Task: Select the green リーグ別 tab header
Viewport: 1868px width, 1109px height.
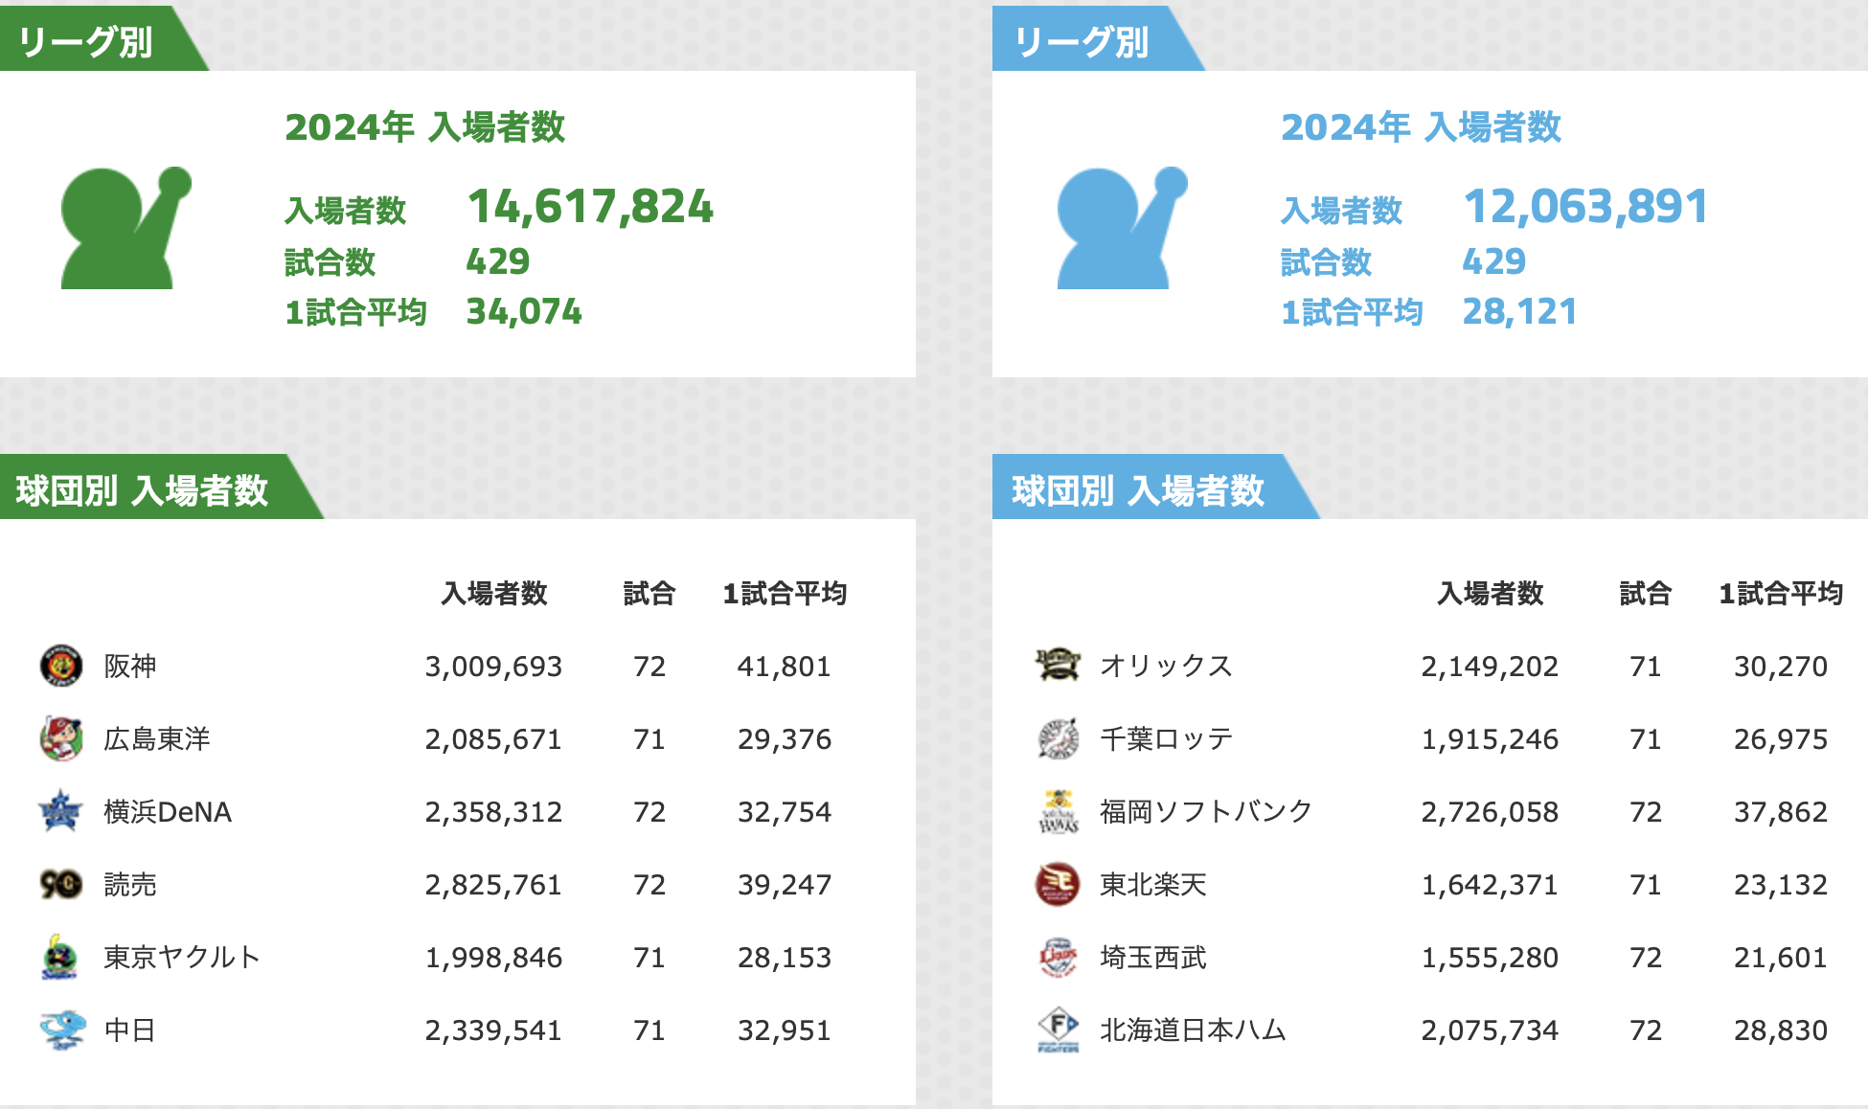Action: click(86, 41)
